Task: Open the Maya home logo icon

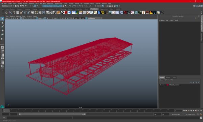Action: [2, 107]
